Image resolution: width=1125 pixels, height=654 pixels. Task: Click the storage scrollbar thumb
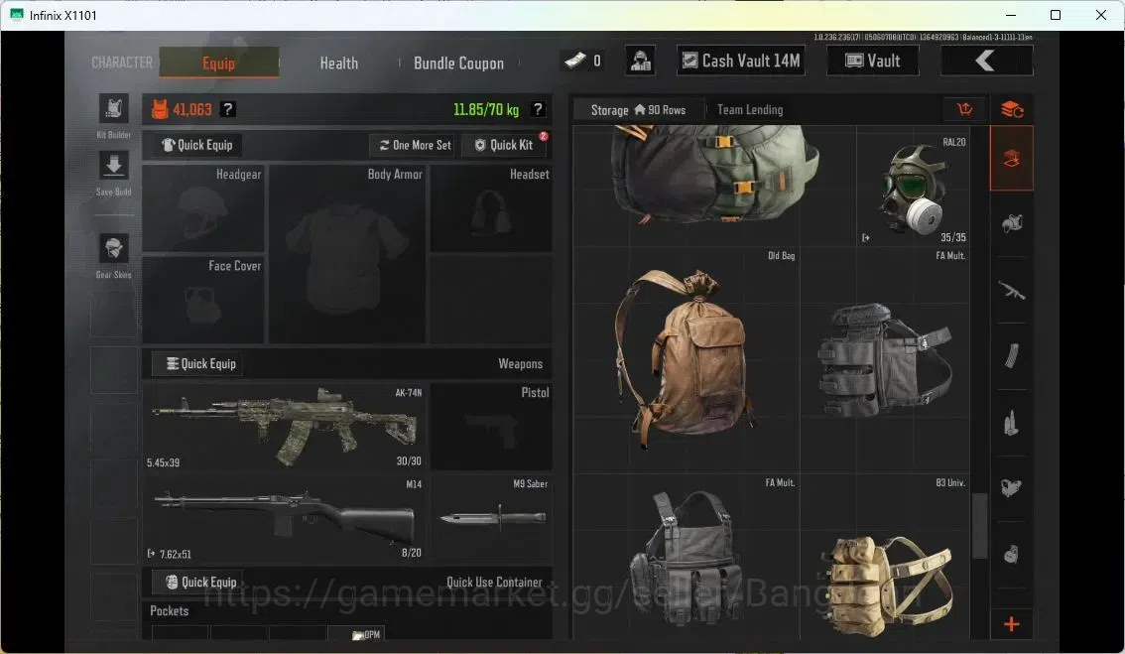[x=980, y=526]
